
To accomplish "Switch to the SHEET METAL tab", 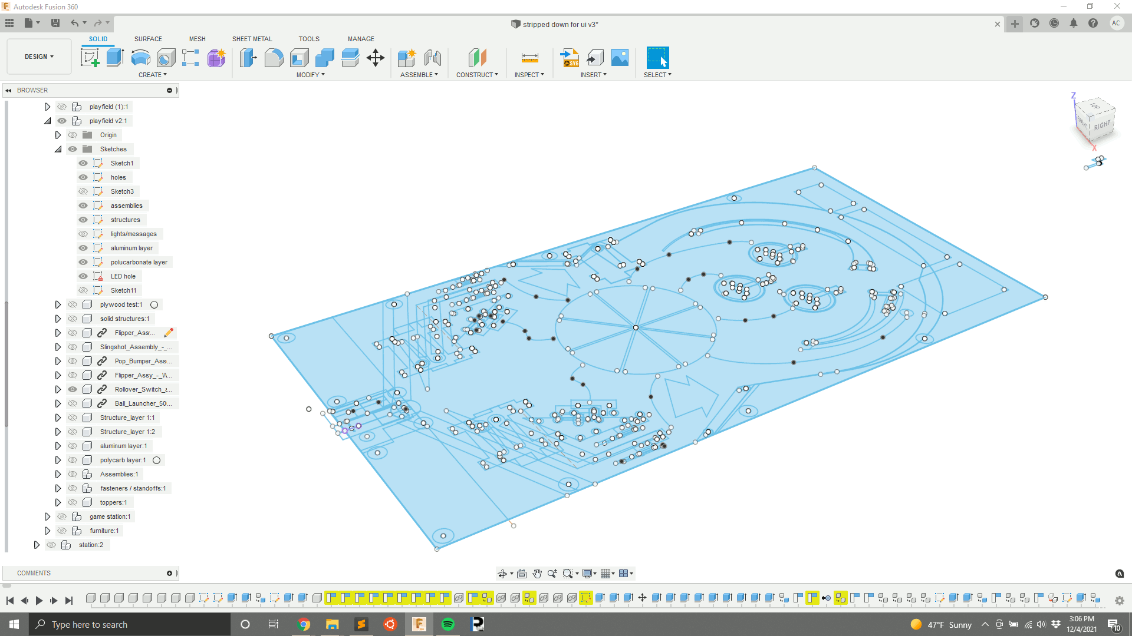I will coord(252,39).
